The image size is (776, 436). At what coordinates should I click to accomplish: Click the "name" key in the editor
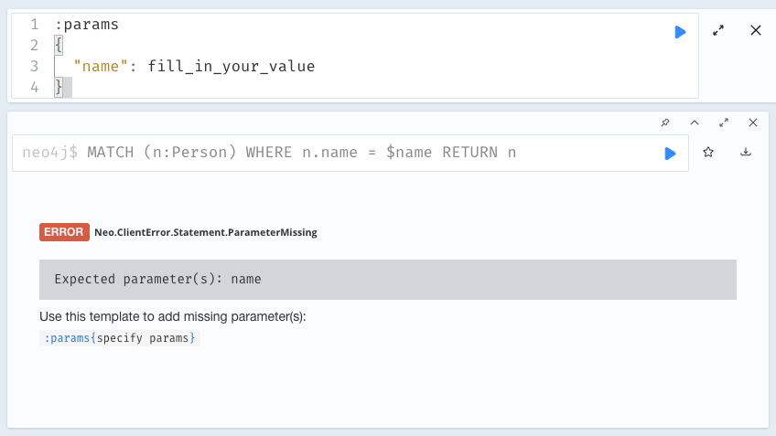tap(102, 67)
